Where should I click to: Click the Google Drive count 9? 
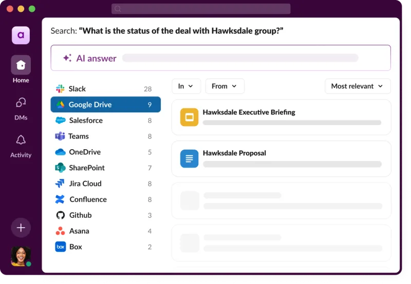click(150, 105)
